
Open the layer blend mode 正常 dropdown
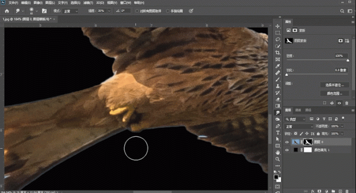pos(299,126)
